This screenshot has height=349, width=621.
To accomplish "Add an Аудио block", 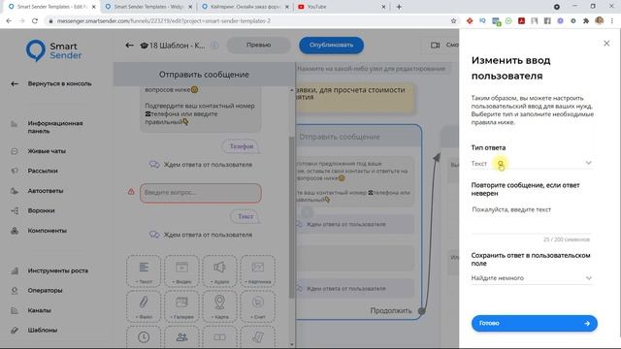I will (x=219, y=271).
